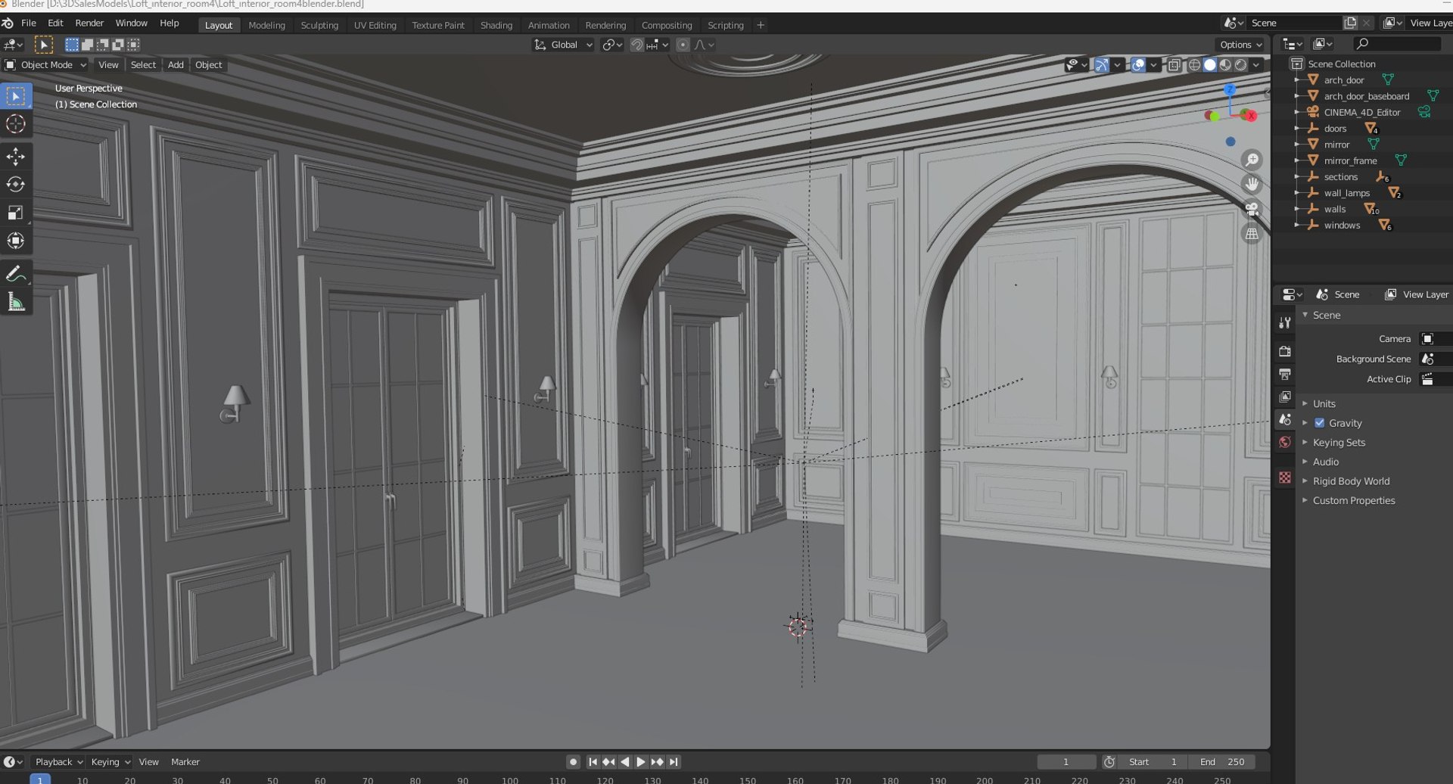Activate the Move tool
Image resolution: width=1453 pixels, height=784 pixels.
[16, 157]
